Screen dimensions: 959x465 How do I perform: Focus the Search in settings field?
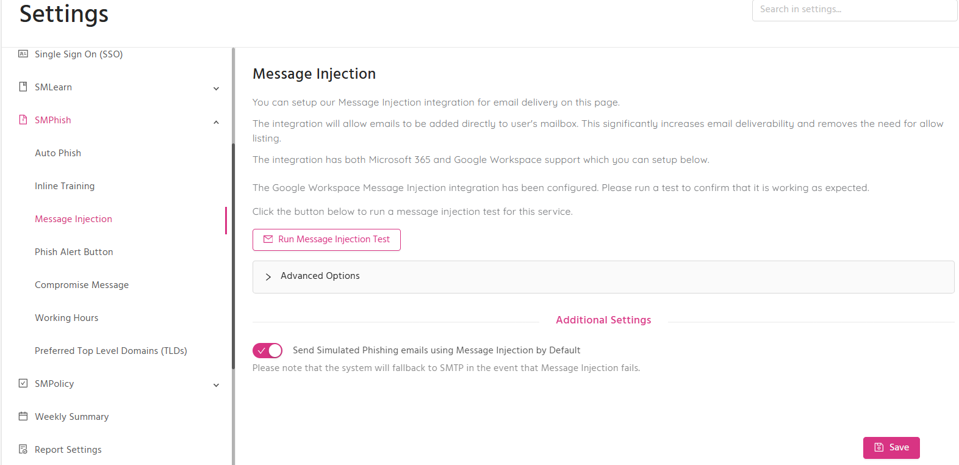[x=855, y=10]
